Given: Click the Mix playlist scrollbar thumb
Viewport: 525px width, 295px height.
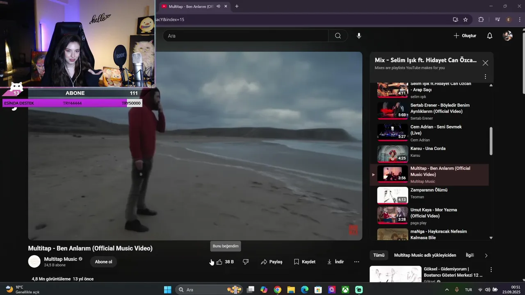Looking at the screenshot, I should click(x=491, y=141).
